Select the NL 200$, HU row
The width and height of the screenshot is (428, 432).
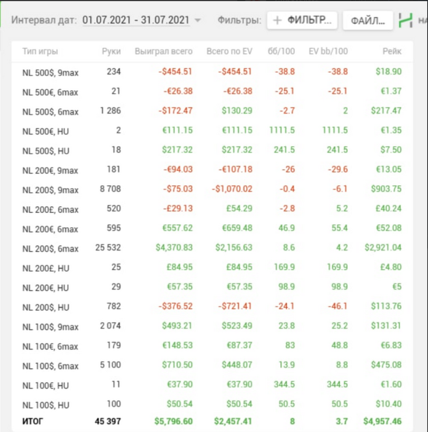pos(212,306)
